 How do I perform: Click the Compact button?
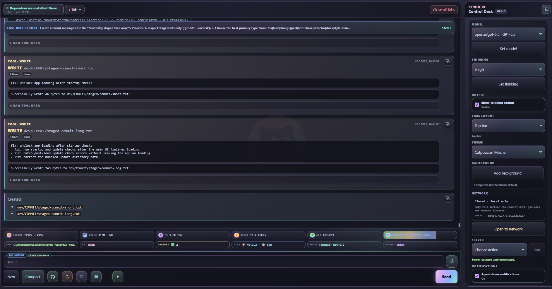click(x=33, y=277)
